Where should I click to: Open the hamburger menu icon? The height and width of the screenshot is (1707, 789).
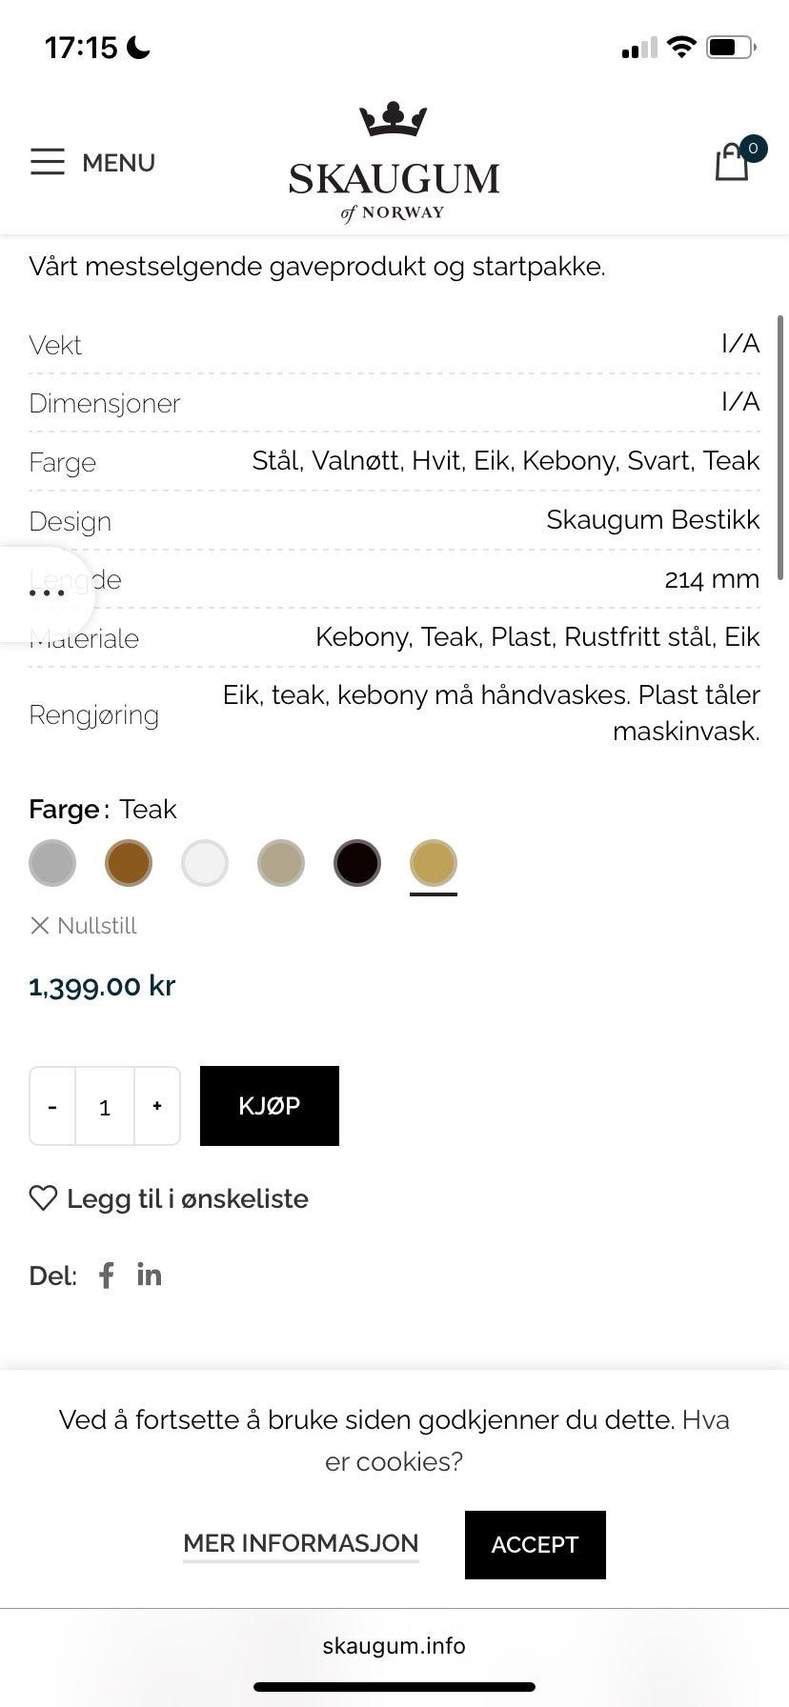(x=48, y=162)
